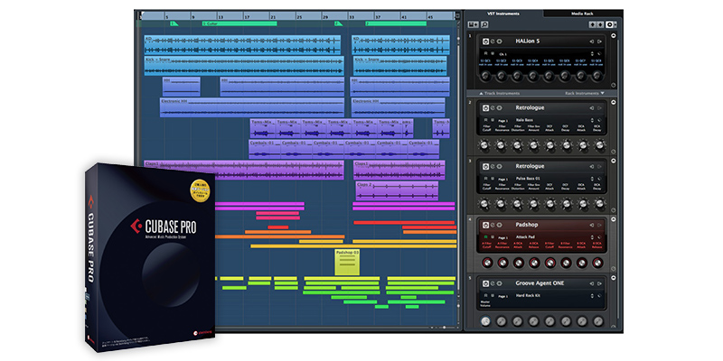Click the move-rack-up arrow icon
The width and height of the screenshot is (723, 361).
click(x=593, y=24)
